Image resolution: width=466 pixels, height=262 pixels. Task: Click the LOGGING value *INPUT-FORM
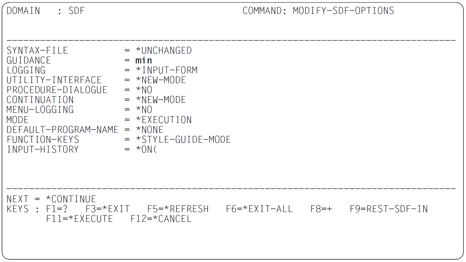[167, 70]
